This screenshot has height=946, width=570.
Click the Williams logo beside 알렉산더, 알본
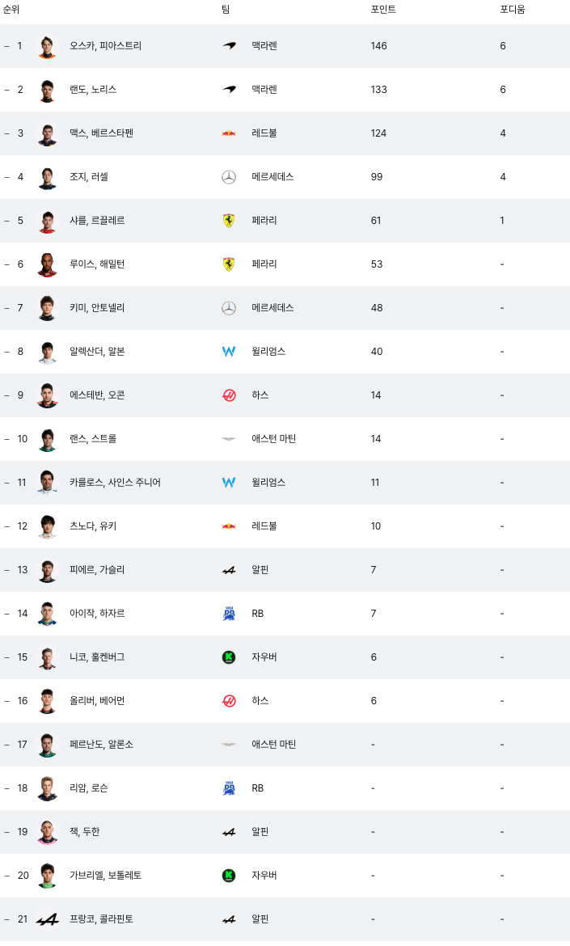tap(229, 352)
